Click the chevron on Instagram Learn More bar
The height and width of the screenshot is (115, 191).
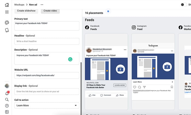(x=172, y=82)
